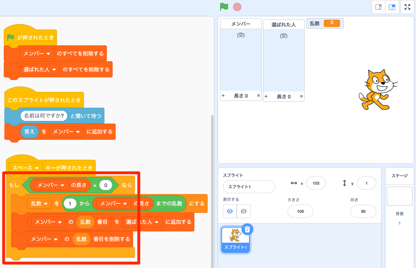Click resize handle of メンバー list
The height and width of the screenshot is (268, 416).
click(x=258, y=96)
